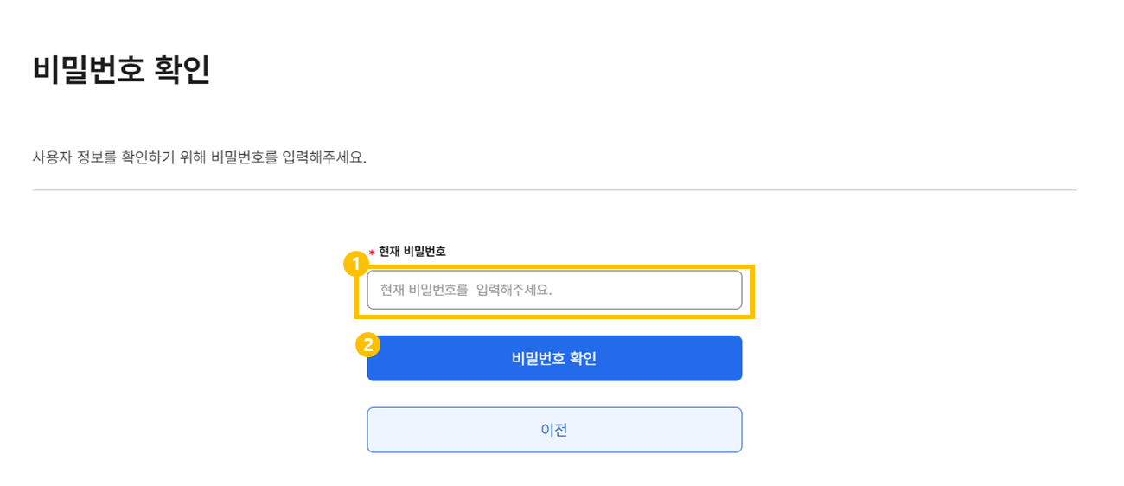Click the 현재 비밀번호 field label
This screenshot has height=486, width=1124.
point(412,252)
